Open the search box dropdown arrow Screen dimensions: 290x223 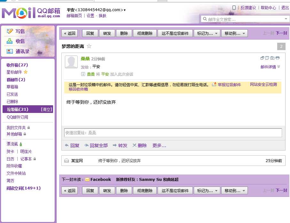click(x=286, y=19)
